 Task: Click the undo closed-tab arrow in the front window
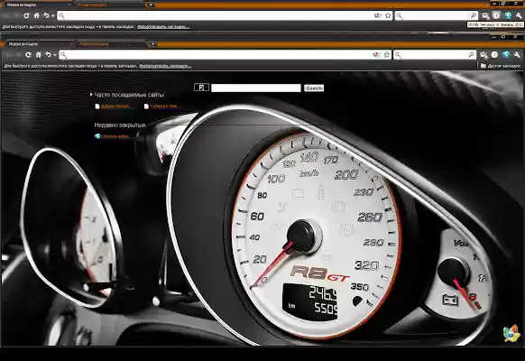pos(48,54)
